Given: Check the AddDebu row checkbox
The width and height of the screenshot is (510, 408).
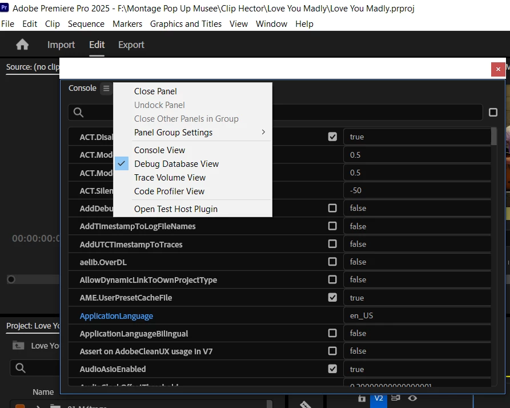Looking at the screenshot, I should (x=332, y=208).
